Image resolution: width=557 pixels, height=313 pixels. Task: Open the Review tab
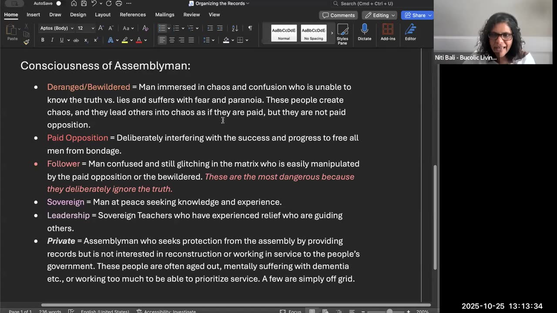191,15
